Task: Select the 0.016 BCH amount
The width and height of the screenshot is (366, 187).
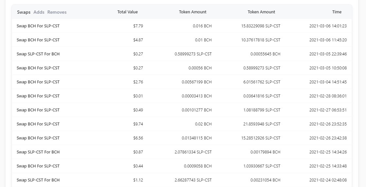Action: (202, 26)
